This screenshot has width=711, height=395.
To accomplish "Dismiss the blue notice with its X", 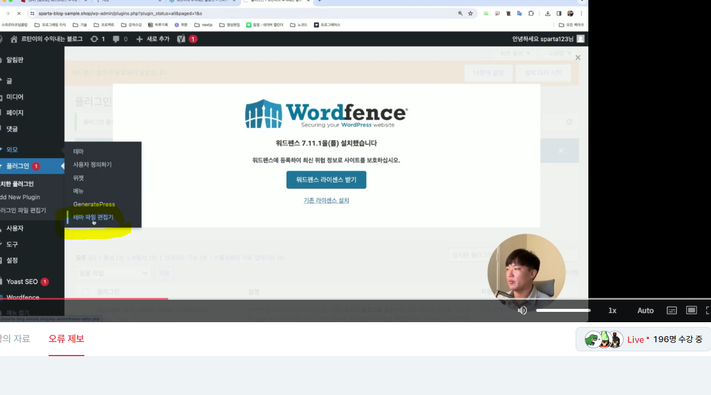I will 561,150.
